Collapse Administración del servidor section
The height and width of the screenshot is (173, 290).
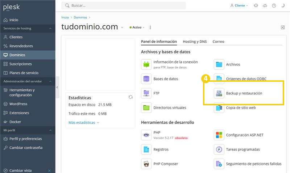click(50, 81)
